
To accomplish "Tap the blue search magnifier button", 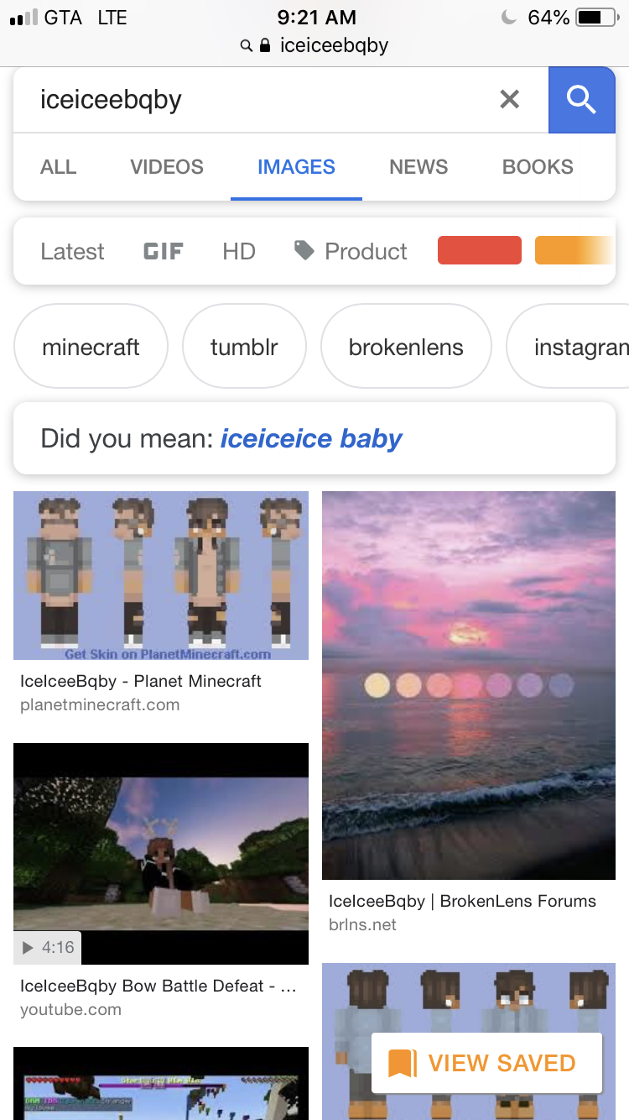I will pos(581,100).
